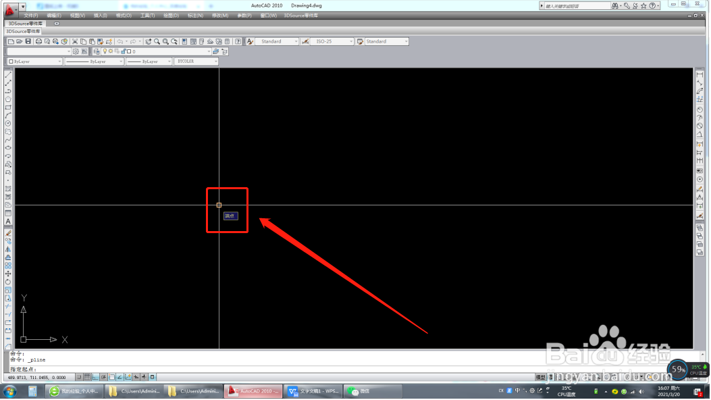Select the Line draw tool
711x400 pixels.
point(8,75)
